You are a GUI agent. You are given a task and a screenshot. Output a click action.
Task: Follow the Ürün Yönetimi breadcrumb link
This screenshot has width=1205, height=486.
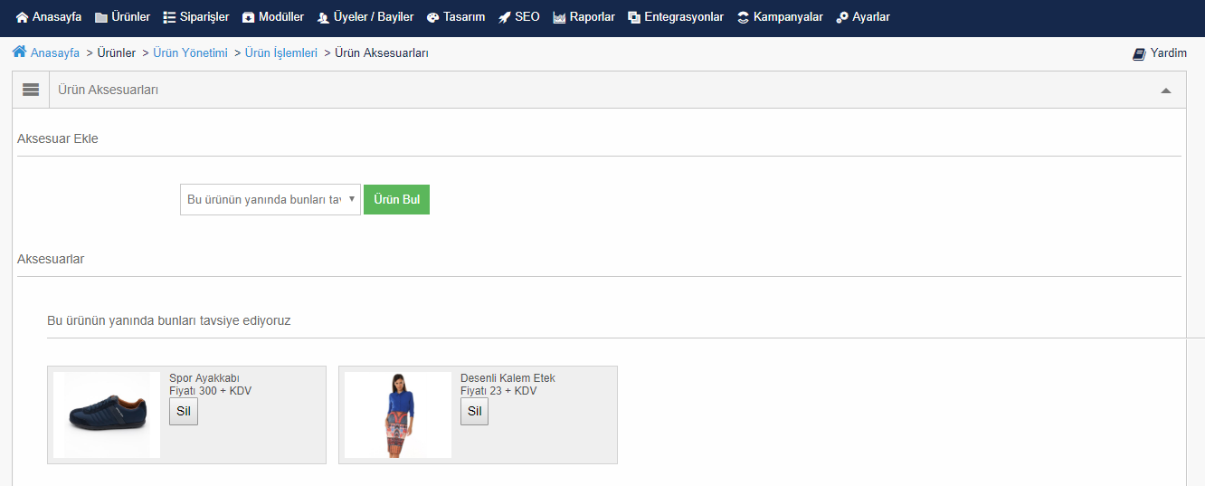[191, 53]
